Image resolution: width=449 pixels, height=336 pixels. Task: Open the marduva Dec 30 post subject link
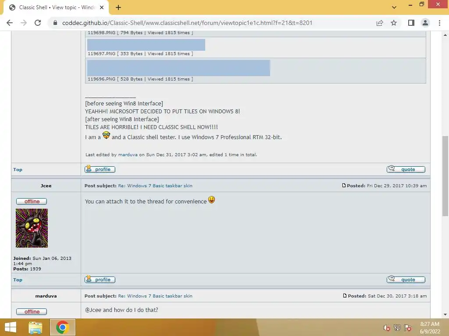point(155,296)
